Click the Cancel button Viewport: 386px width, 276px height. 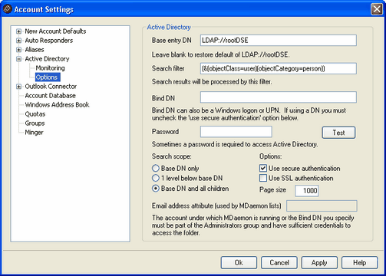coord(279,263)
